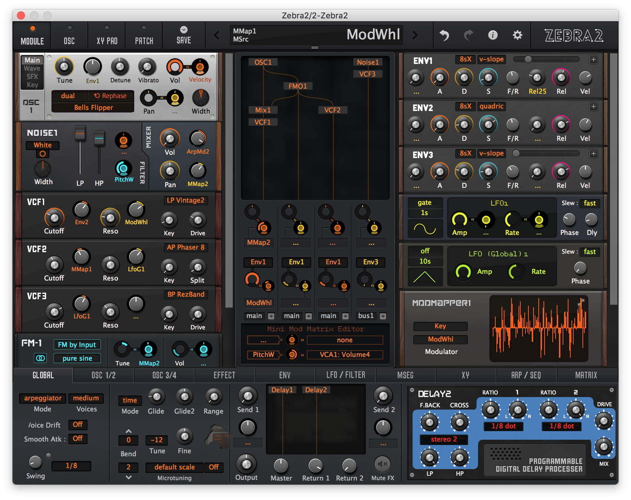Go to next preset with right arrow

click(416, 35)
